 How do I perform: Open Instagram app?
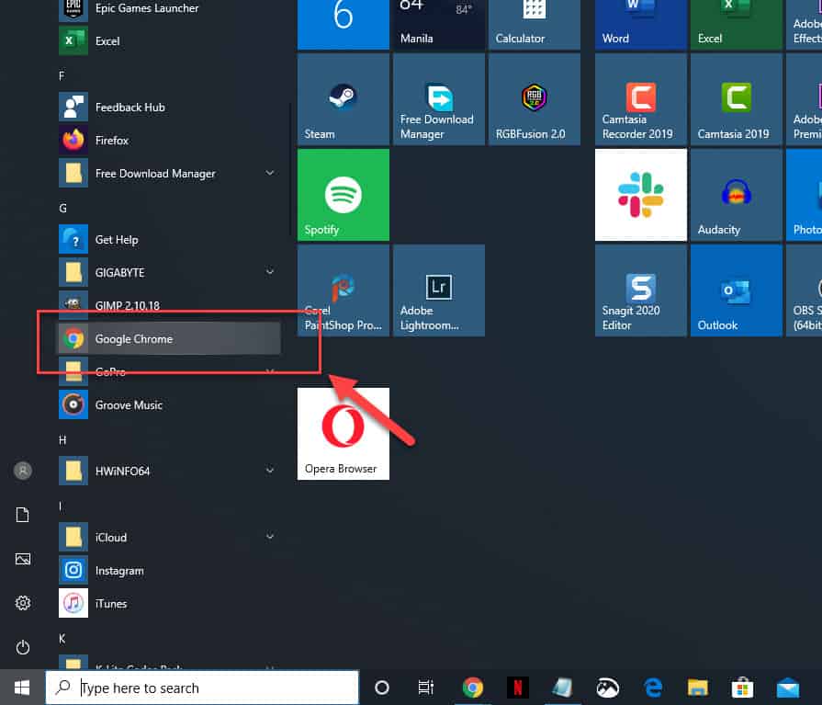pos(168,570)
